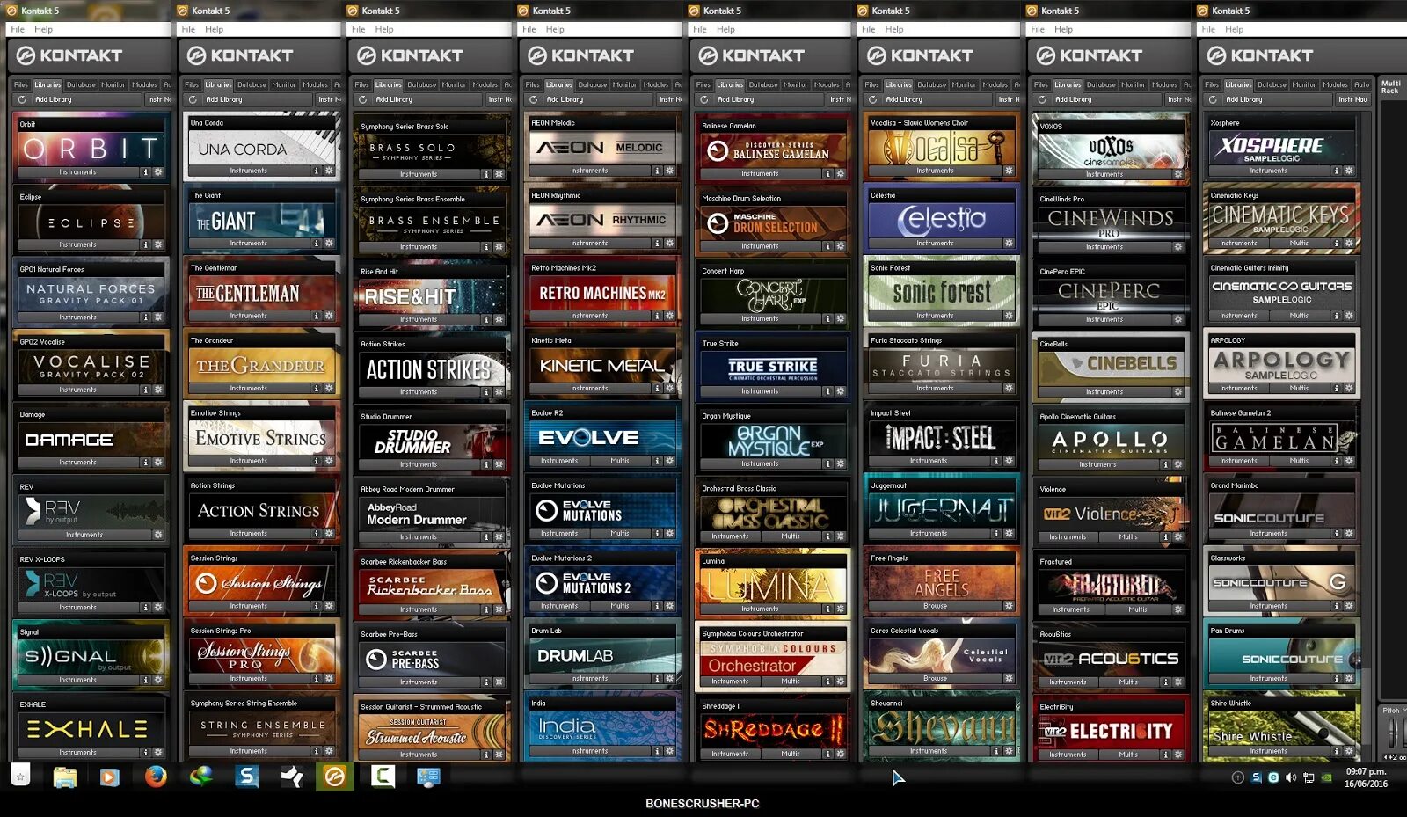Image resolution: width=1407 pixels, height=817 pixels.
Task: Open Multis list under Cinematic Keys
Action: 1299,243
